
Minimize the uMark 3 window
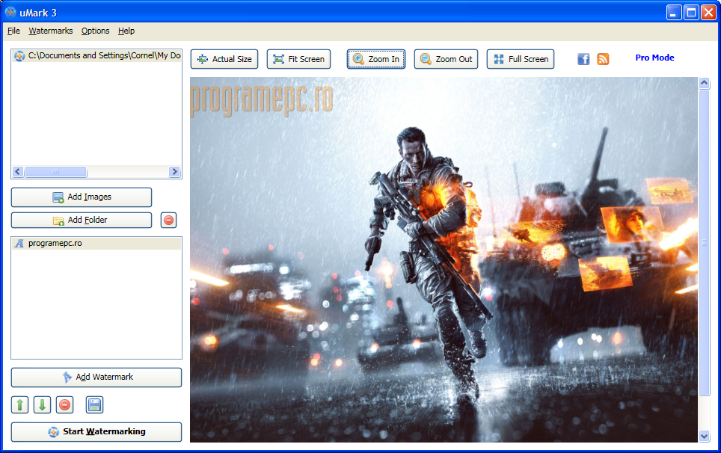click(674, 13)
